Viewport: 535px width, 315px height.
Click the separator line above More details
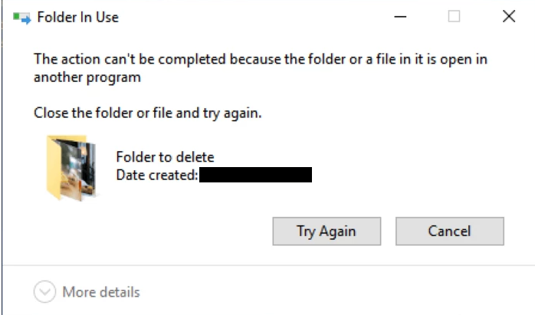click(268, 266)
